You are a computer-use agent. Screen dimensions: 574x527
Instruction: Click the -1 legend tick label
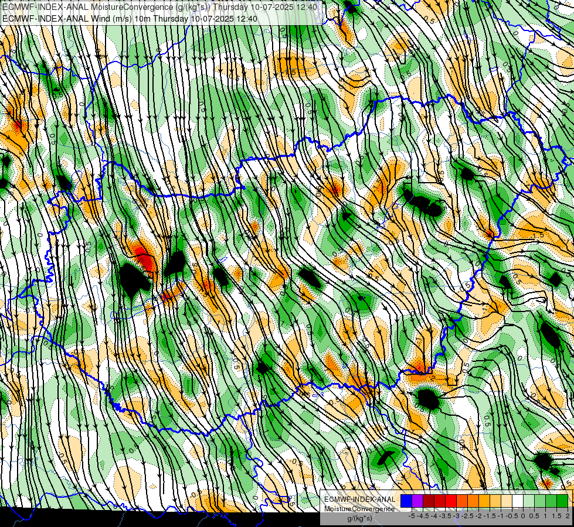tap(501, 516)
